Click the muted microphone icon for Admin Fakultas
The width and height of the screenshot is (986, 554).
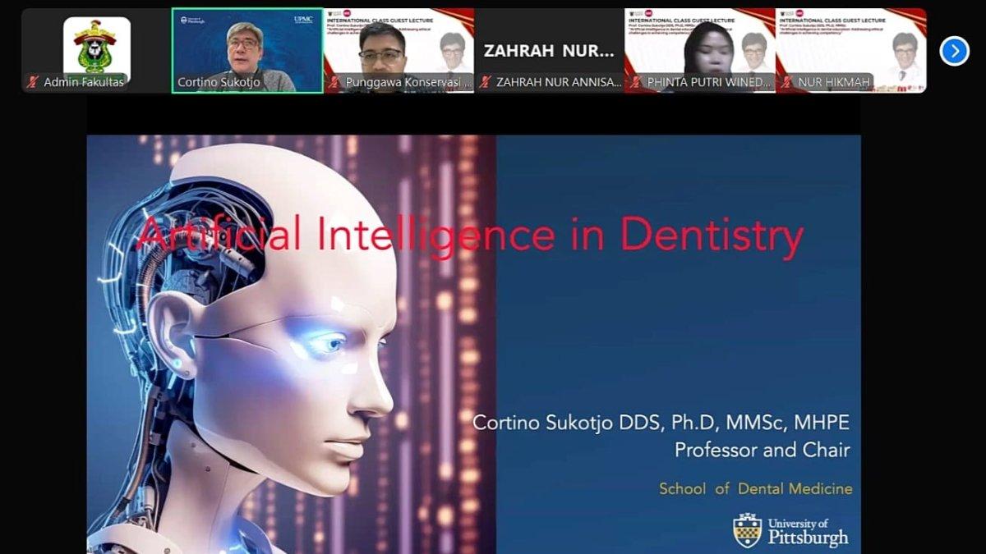[34, 82]
